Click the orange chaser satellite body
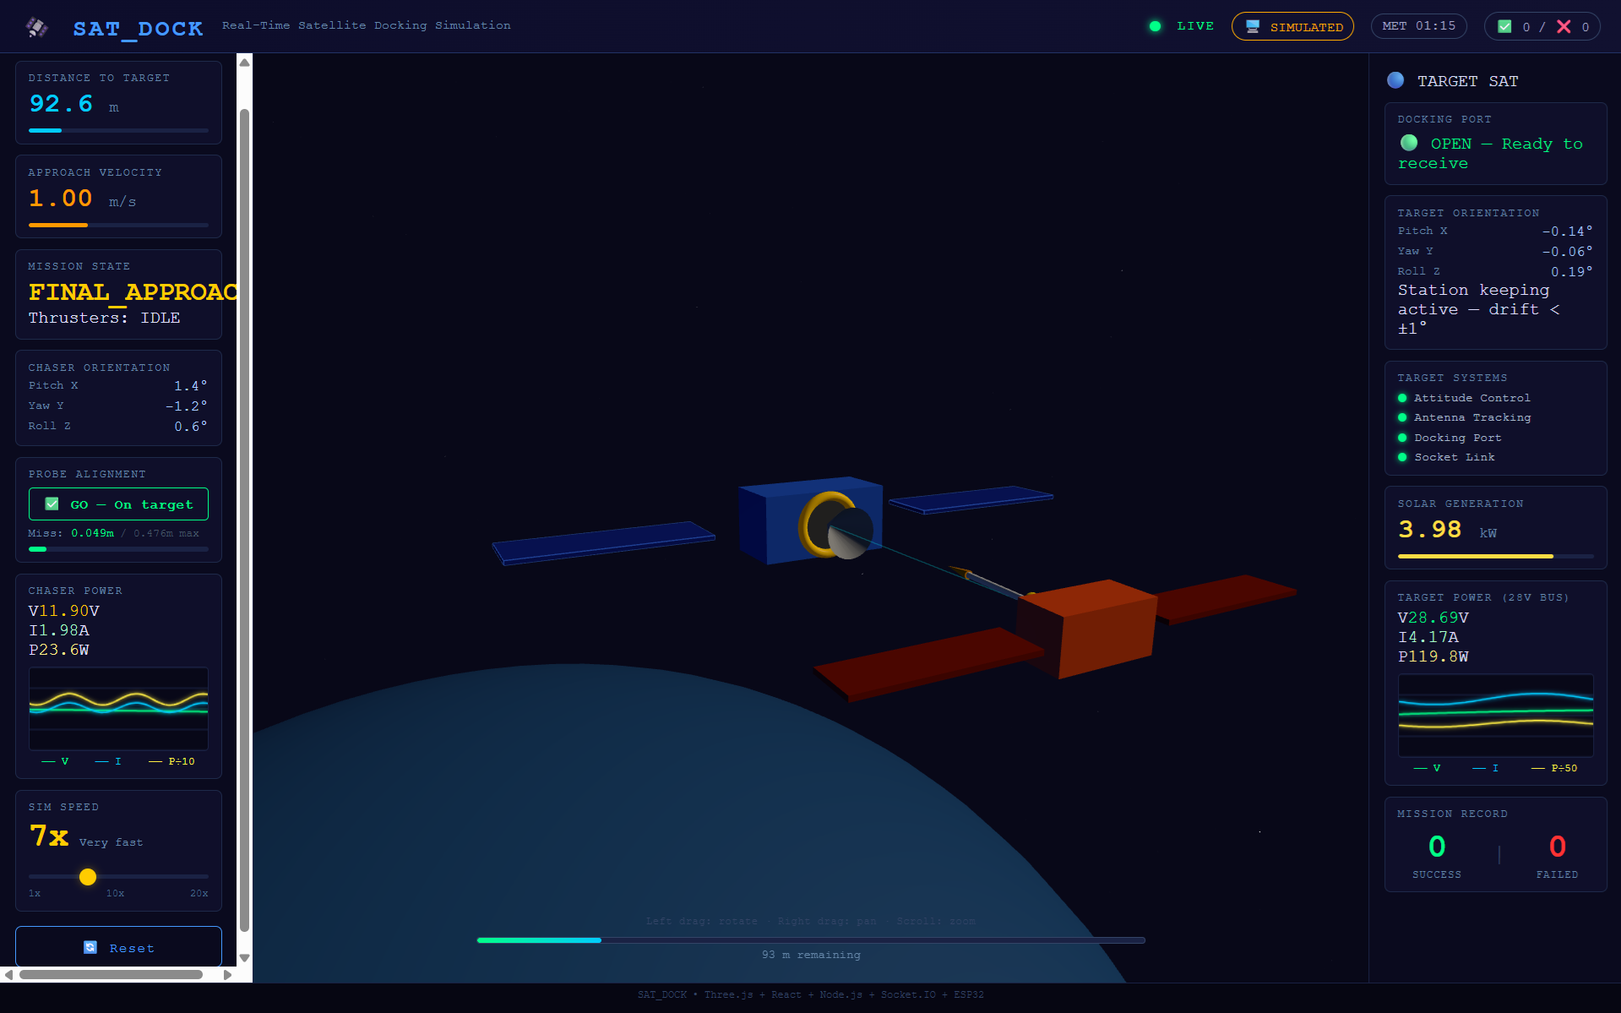Screen dimensions: 1621x1013 pos(1087,629)
